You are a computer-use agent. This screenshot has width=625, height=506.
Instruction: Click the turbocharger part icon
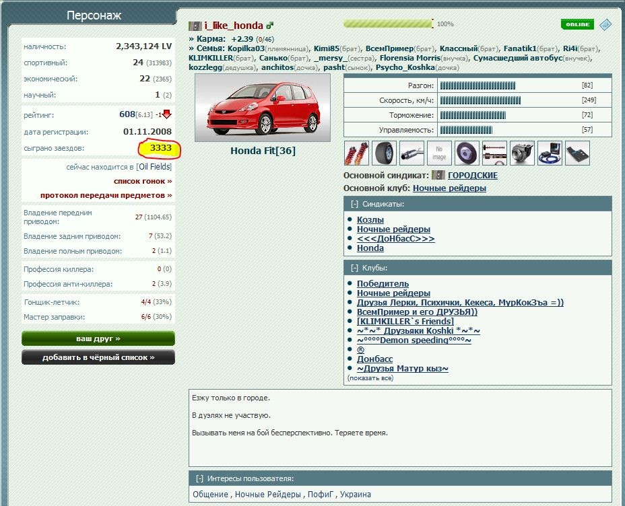[x=522, y=153]
